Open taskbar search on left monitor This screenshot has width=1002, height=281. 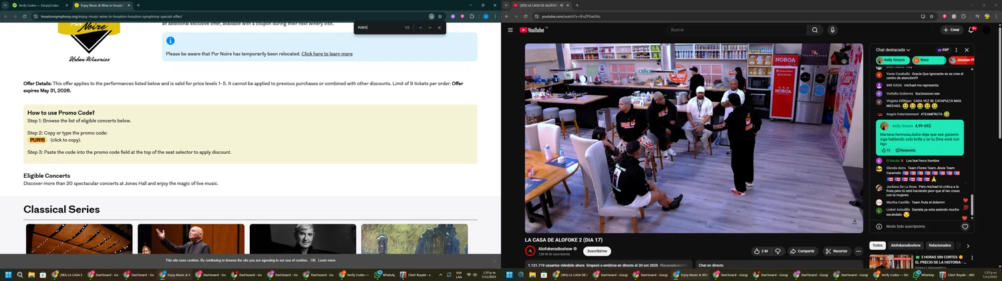(x=20, y=275)
